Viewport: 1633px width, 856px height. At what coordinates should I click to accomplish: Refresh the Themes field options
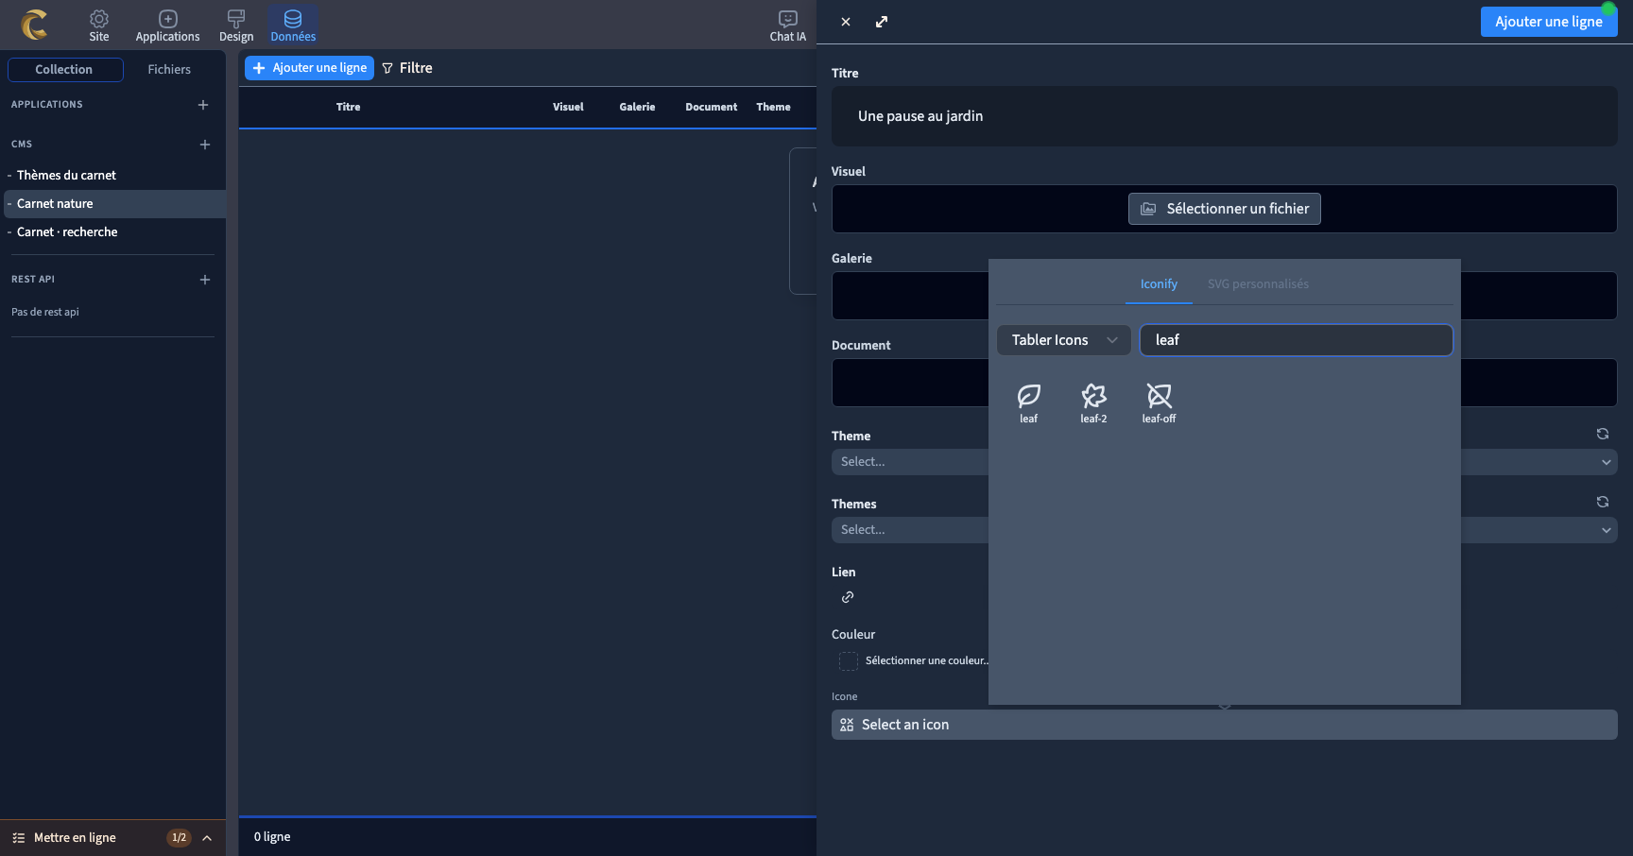1603,502
